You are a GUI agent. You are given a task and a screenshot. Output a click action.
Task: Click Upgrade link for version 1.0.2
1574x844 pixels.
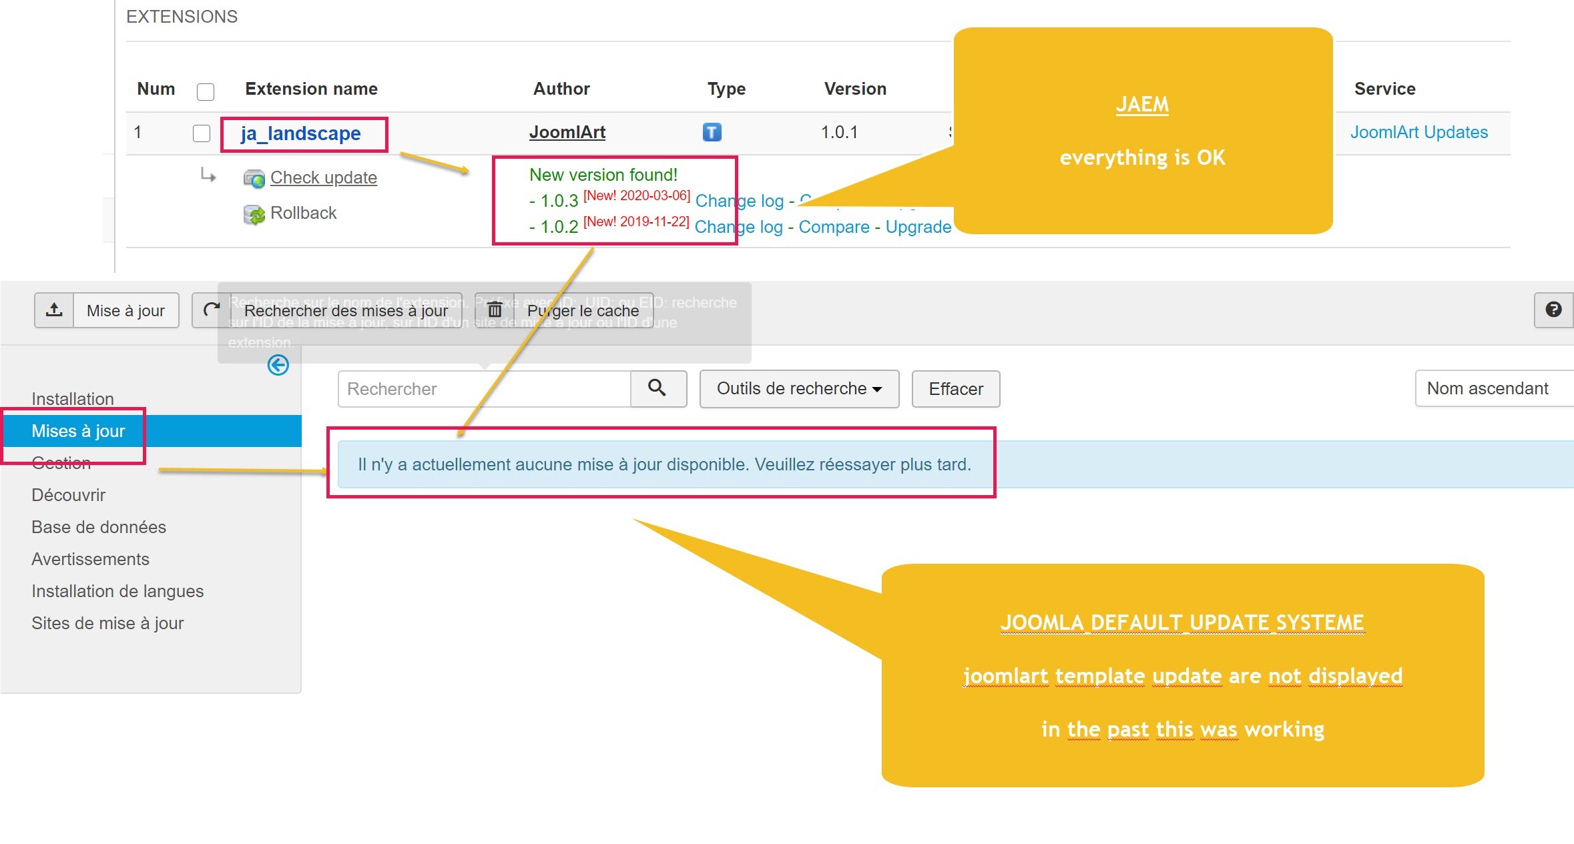pos(918,227)
